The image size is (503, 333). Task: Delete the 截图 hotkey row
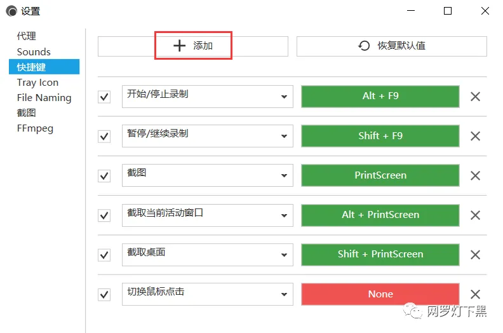click(x=475, y=176)
